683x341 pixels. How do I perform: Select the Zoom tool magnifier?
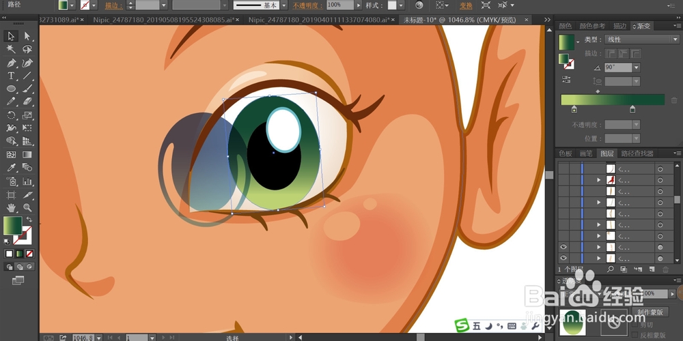point(27,207)
